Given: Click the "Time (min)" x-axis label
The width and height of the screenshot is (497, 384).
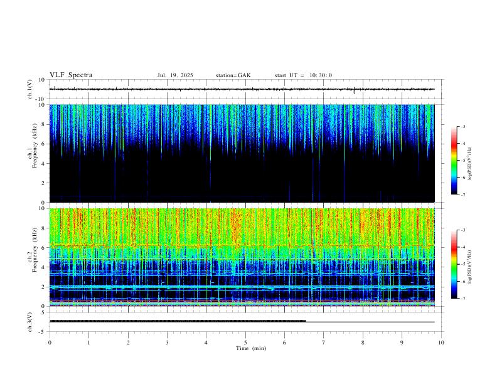Looking at the screenshot, I should click(251, 348).
